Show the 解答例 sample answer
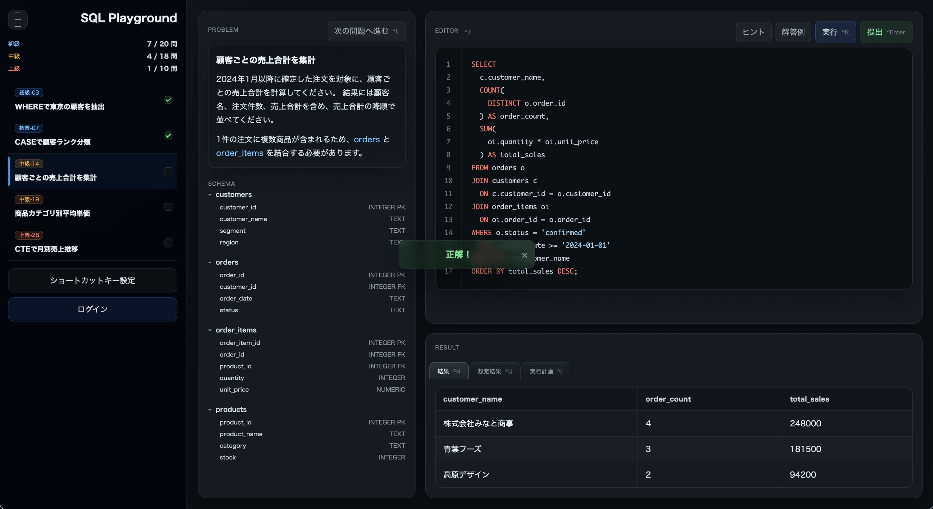 click(x=793, y=32)
